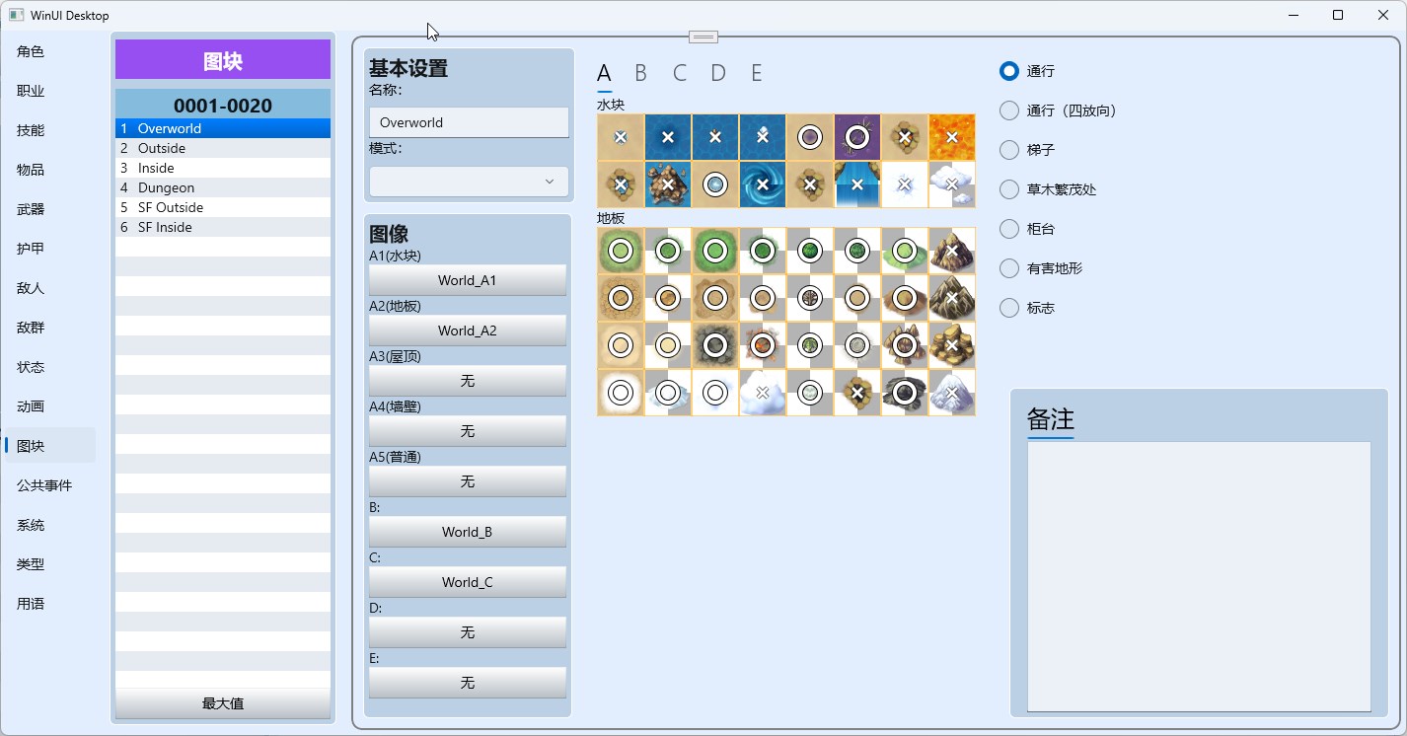Select the dark gray cobblestone floor tile
Image resolution: width=1407 pixels, height=736 pixels.
click(715, 346)
